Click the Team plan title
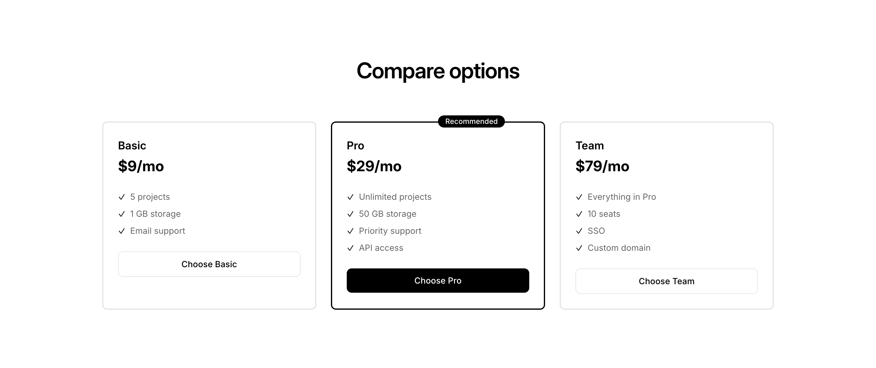This screenshot has width=876, height=368. click(589, 146)
